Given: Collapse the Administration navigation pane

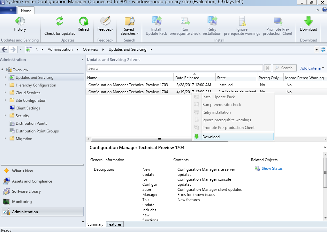Looking at the screenshot, I should click(x=83, y=60).
